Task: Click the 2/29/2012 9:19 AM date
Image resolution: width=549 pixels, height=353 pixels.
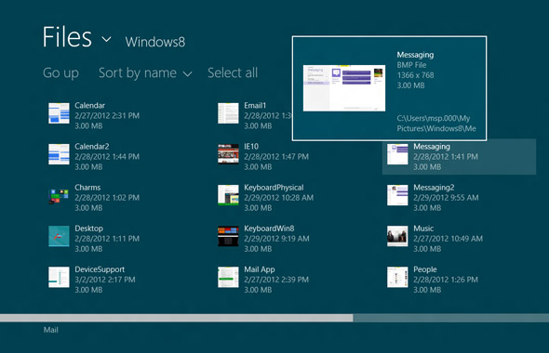Action: click(276, 239)
